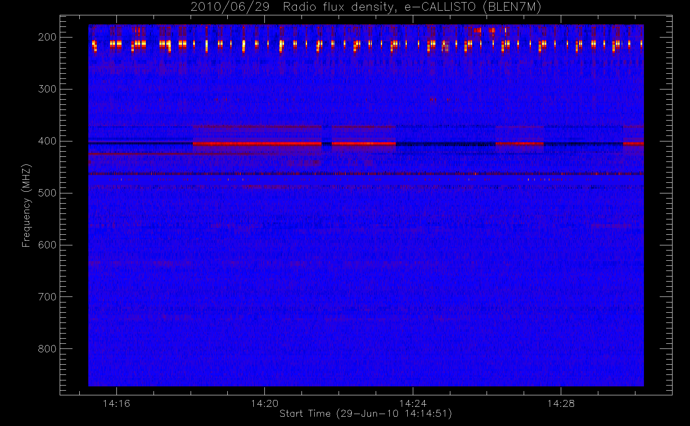Click the 300 frequency tick label

47,89
